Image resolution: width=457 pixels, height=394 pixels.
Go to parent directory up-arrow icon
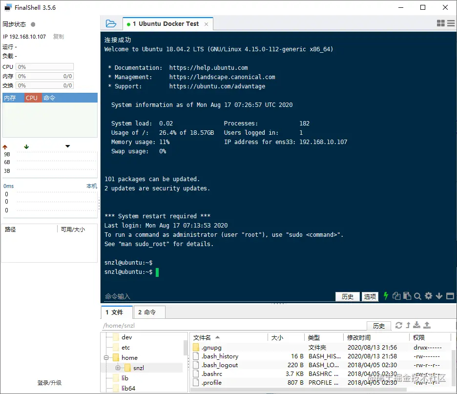coord(408,325)
